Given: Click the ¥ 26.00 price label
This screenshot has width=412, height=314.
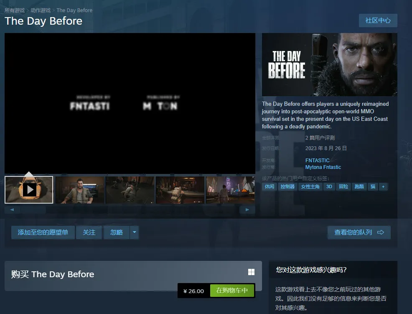Looking at the screenshot, I should (x=193, y=291).
